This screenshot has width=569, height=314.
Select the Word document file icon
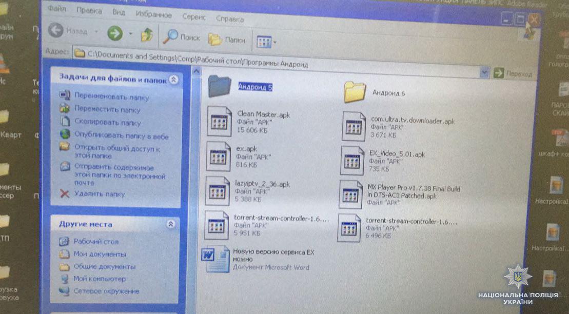coord(215,259)
